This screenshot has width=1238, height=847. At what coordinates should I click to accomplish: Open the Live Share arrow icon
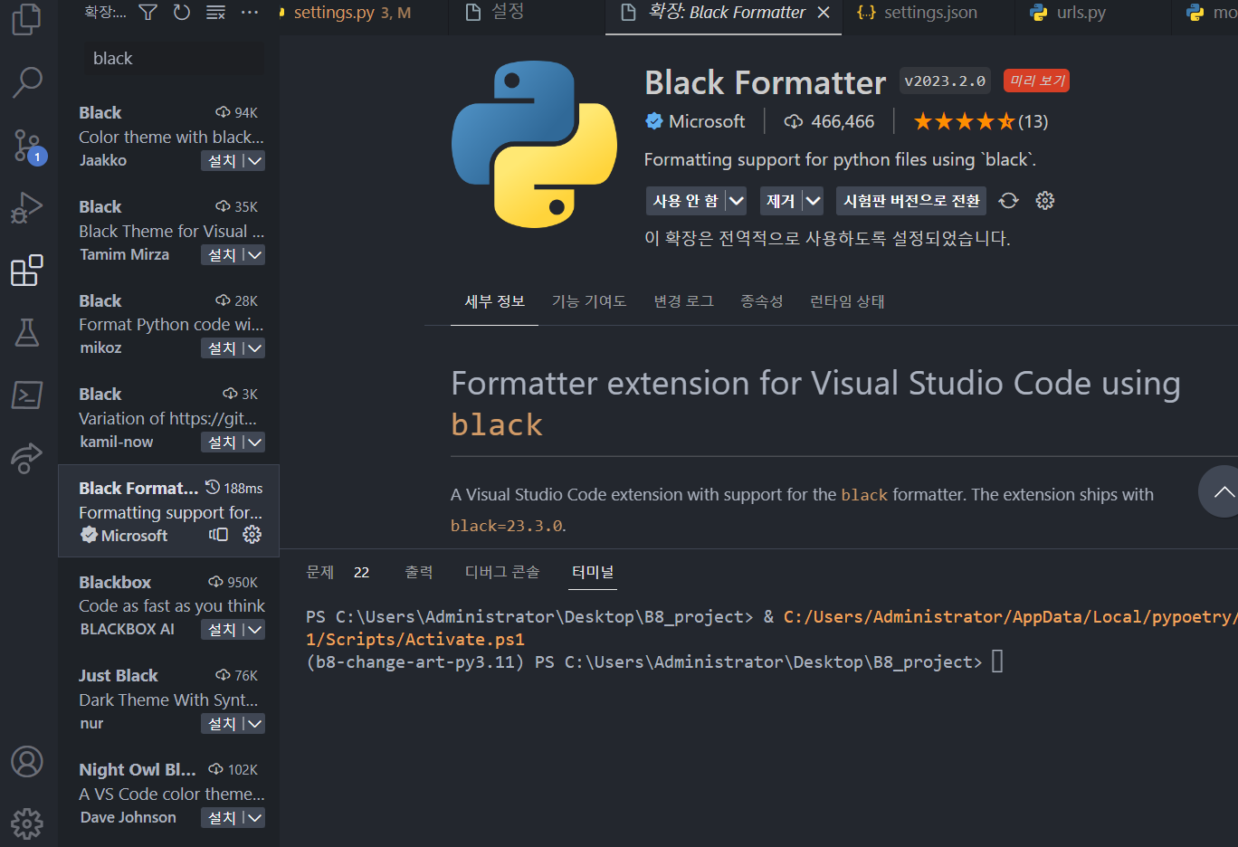pos(27,458)
